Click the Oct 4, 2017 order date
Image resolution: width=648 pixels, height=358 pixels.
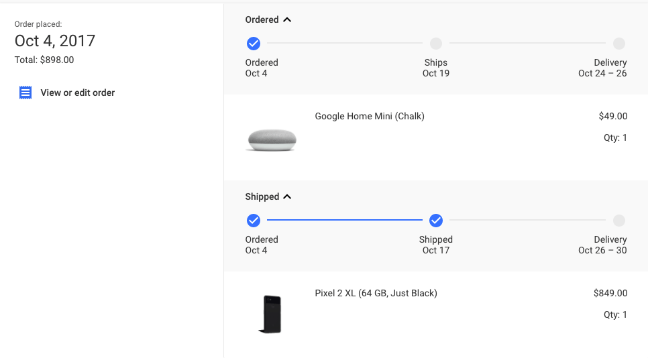(x=55, y=41)
